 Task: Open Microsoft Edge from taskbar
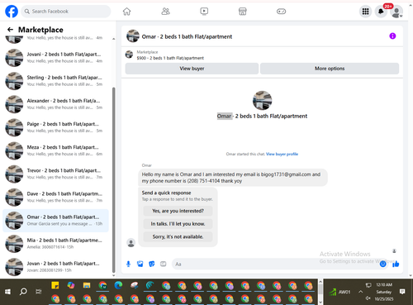click(118, 285)
